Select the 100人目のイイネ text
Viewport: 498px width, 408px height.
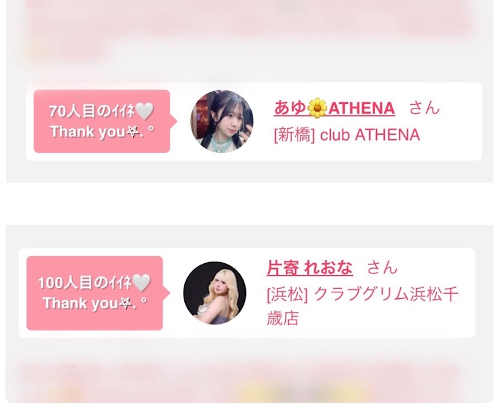tap(85, 282)
